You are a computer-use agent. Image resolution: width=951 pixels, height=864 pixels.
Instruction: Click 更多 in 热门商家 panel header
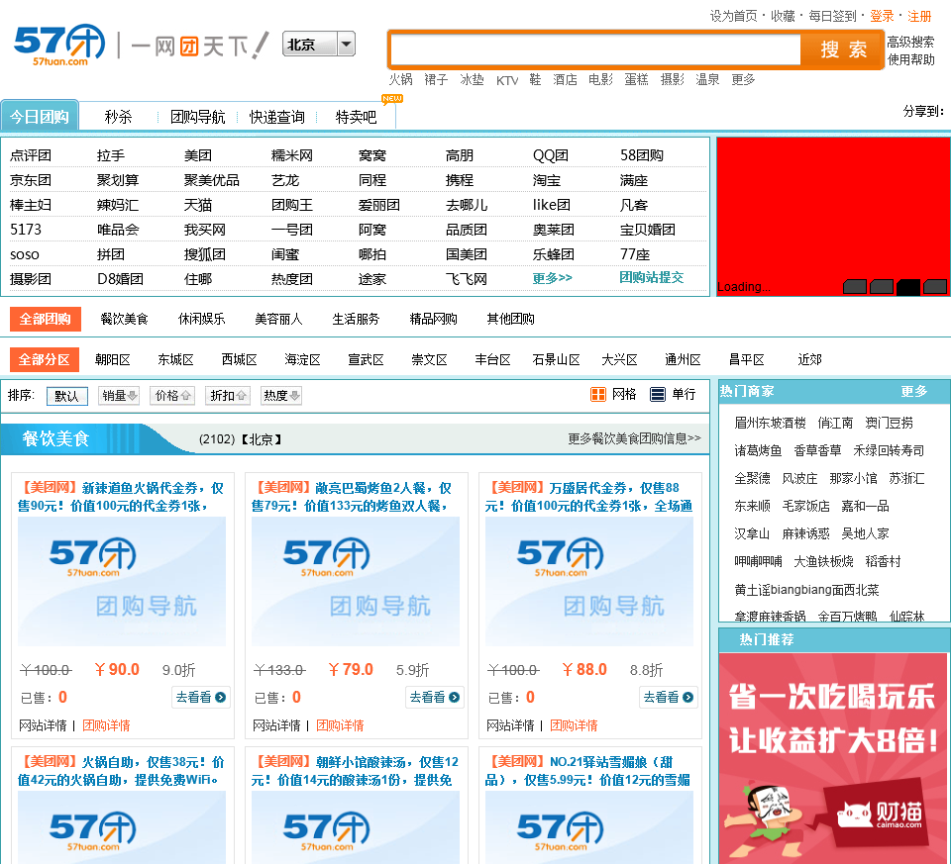pos(914,391)
